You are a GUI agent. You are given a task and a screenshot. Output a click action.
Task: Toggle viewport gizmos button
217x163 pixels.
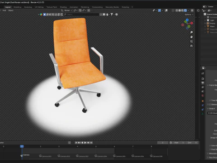[x=160, y=10]
